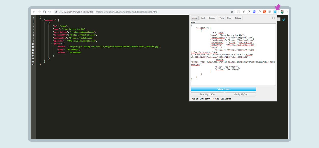Screen dimensions: 319x148
Task: Collapse the object on line 3
Action: point(47,23)
